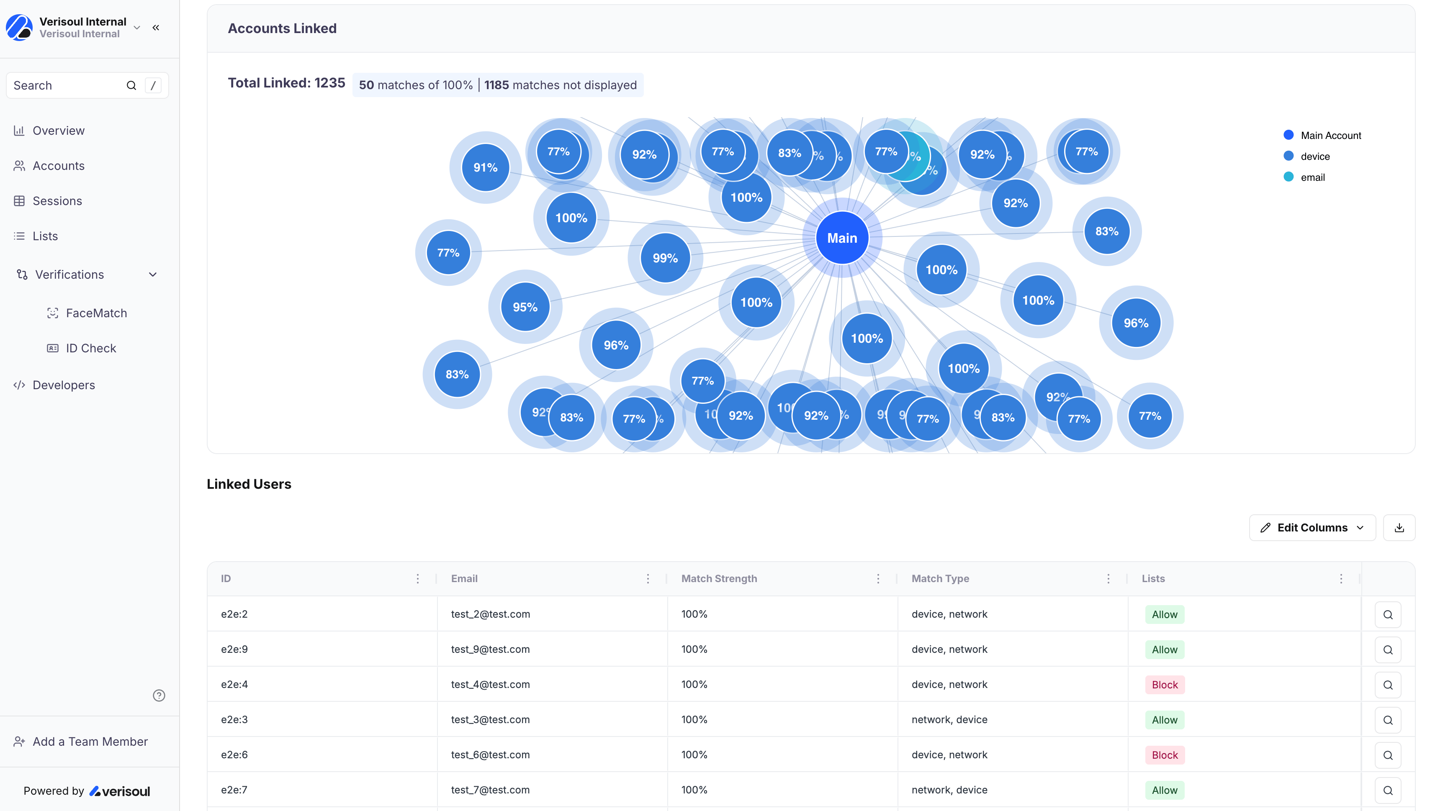View details for e2e:4 row magnifier
Screen dimensions: 1430x811
(x=1388, y=685)
